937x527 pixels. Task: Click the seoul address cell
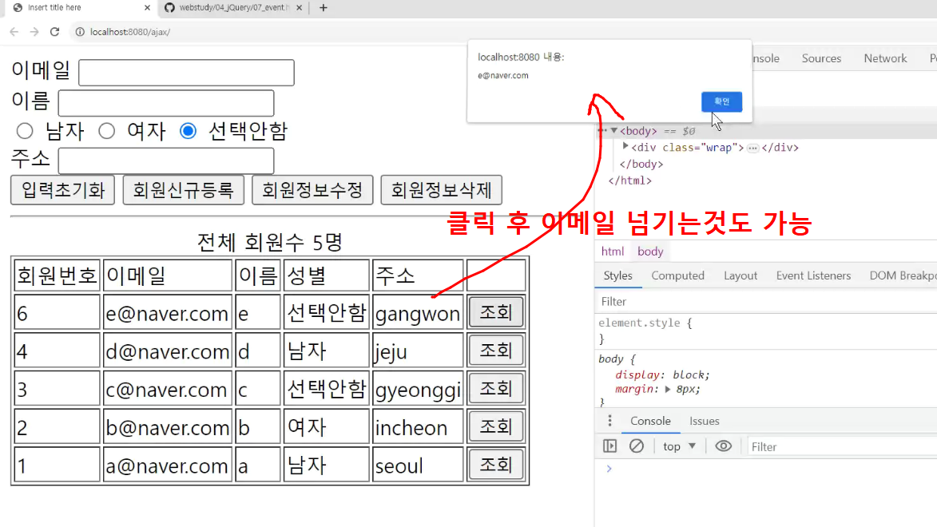418,466
